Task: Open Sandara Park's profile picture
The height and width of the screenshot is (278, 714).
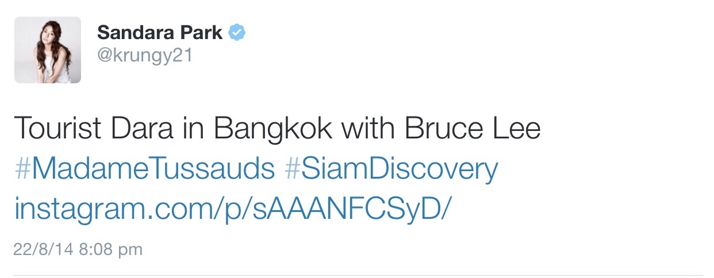Action: pyautogui.click(x=48, y=50)
